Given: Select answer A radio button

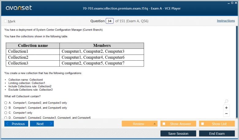Looking at the screenshot, I should pos(6,103).
